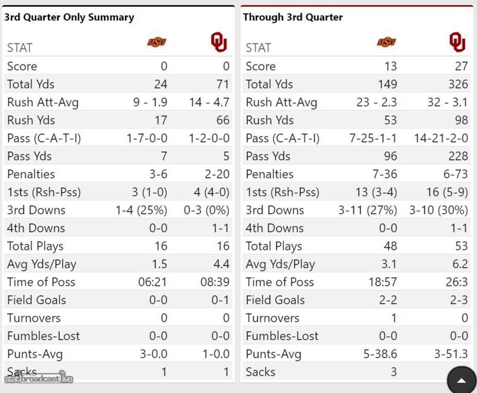Click the Punts-Avg label in the Through 3rd Quarter table
The width and height of the screenshot is (477, 393).
pos(273,354)
